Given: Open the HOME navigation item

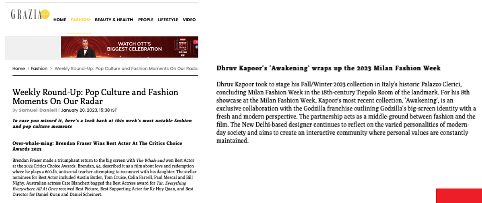Looking at the screenshot, I should coord(60,20).
